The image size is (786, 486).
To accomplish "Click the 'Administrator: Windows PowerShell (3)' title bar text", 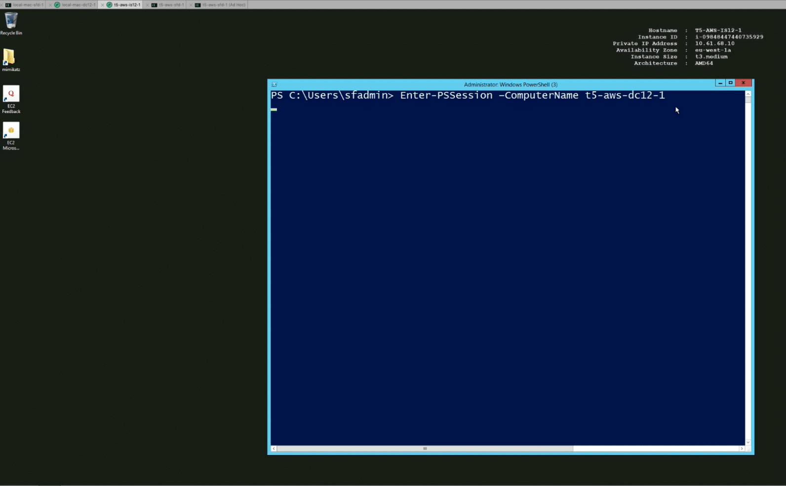I will [511, 84].
